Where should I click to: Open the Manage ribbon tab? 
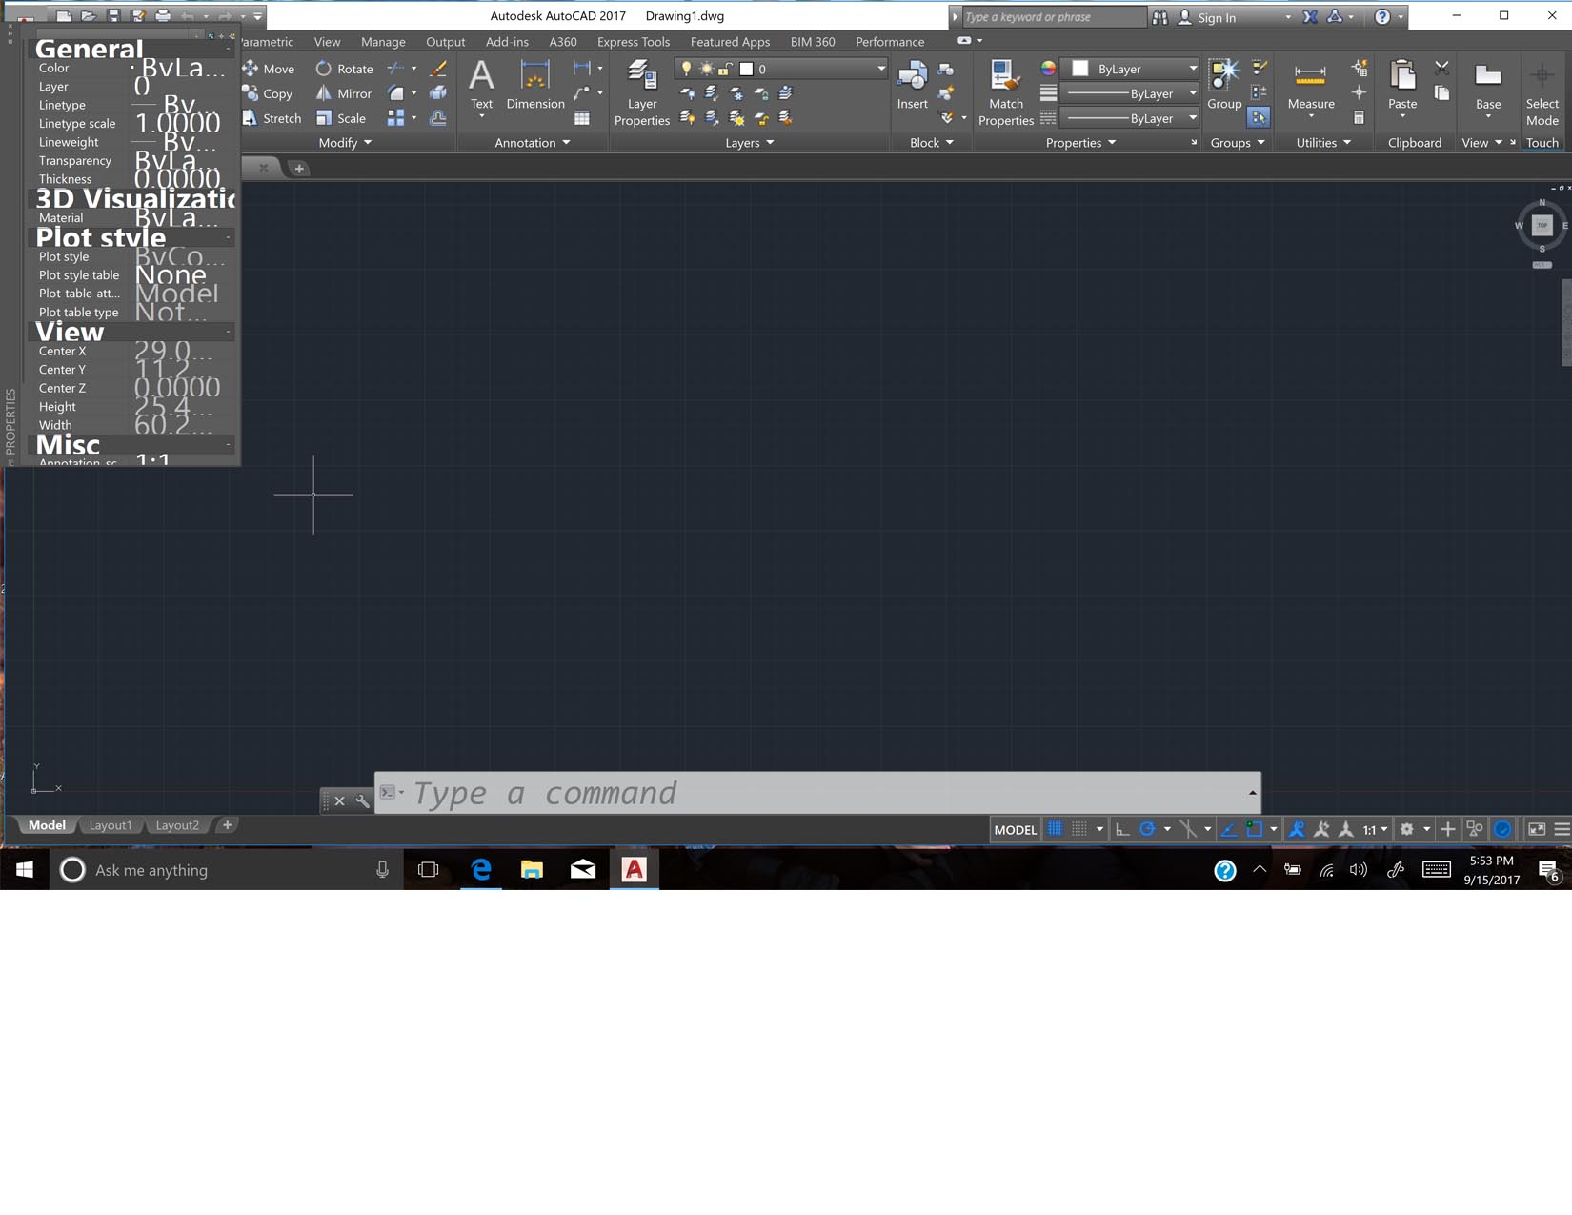[383, 42]
